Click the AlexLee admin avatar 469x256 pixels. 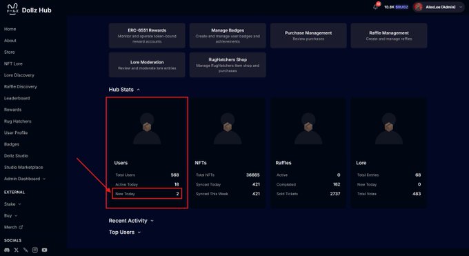[419, 7]
